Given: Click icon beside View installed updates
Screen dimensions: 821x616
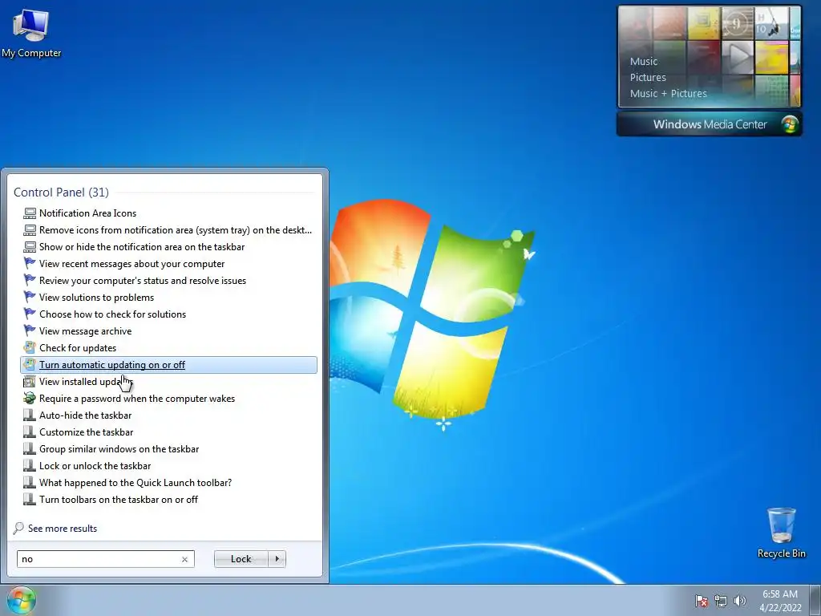Looking at the screenshot, I should tap(30, 381).
